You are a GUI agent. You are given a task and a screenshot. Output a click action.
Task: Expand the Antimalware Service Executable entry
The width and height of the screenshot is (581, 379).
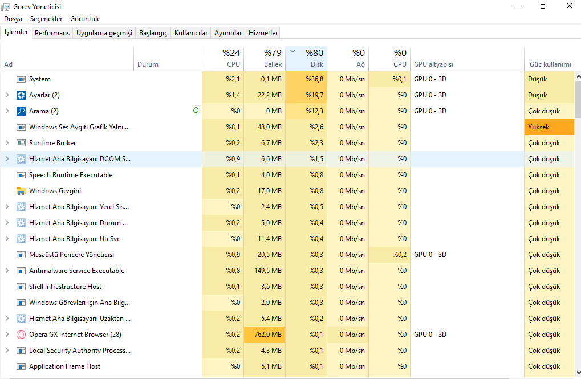pos(7,271)
